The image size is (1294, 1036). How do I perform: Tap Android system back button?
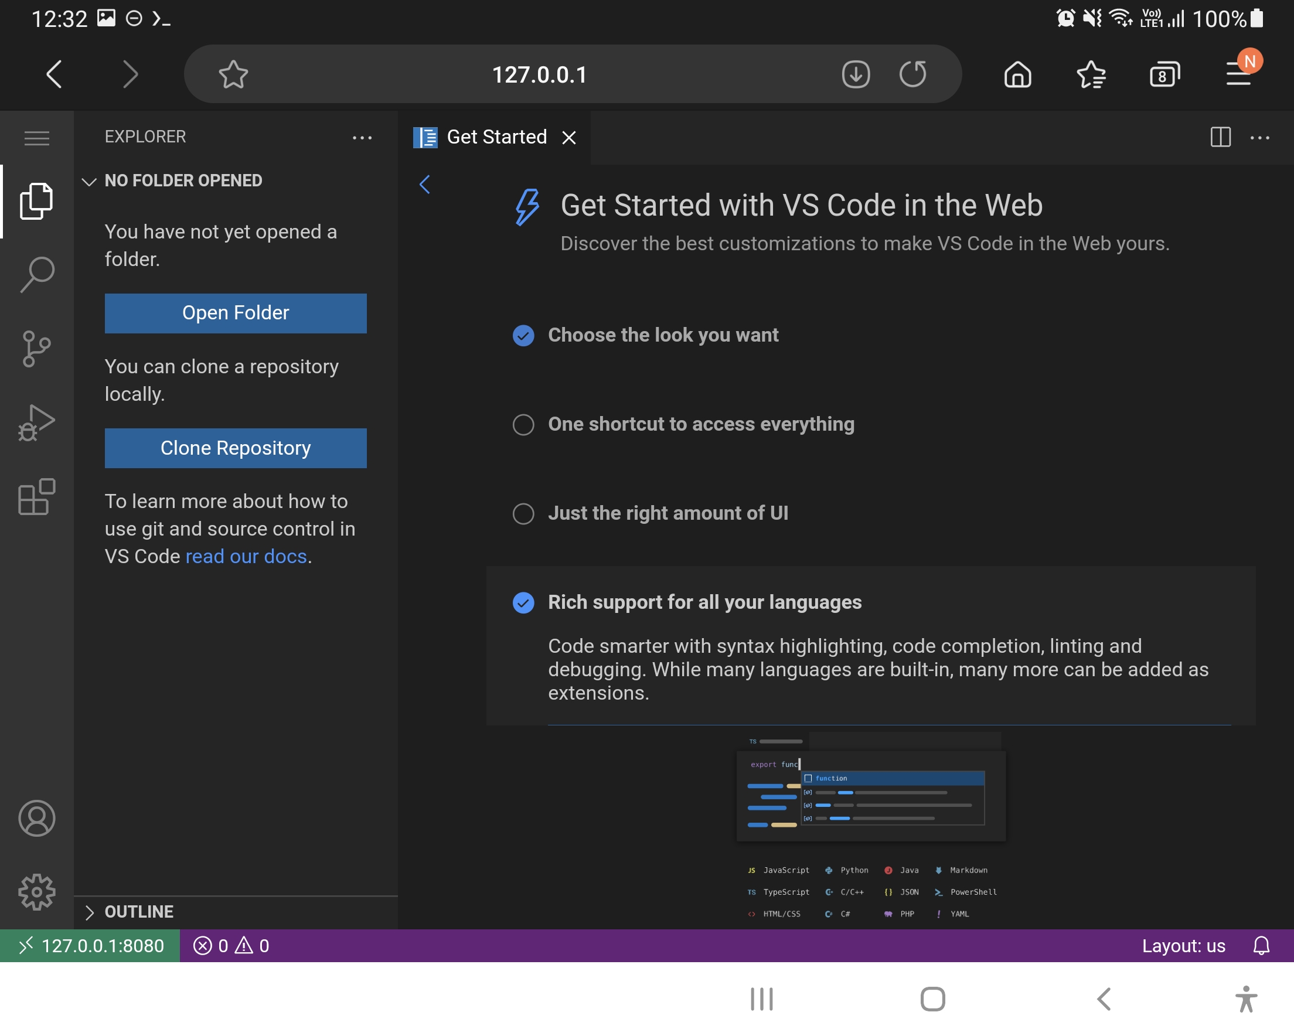1104,998
